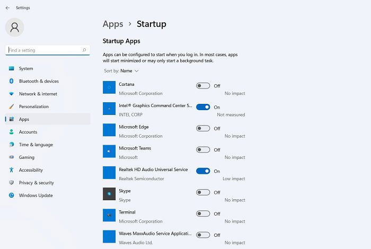
Task: Toggle Microsoft Teams startup on
Action: point(203,150)
